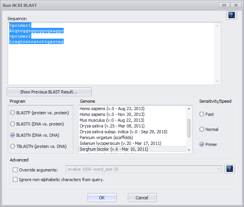Click help icon next to override arguments
The image size is (244, 207).
[230, 169]
